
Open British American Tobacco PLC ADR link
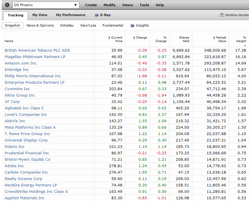pyautogui.click(x=37, y=50)
